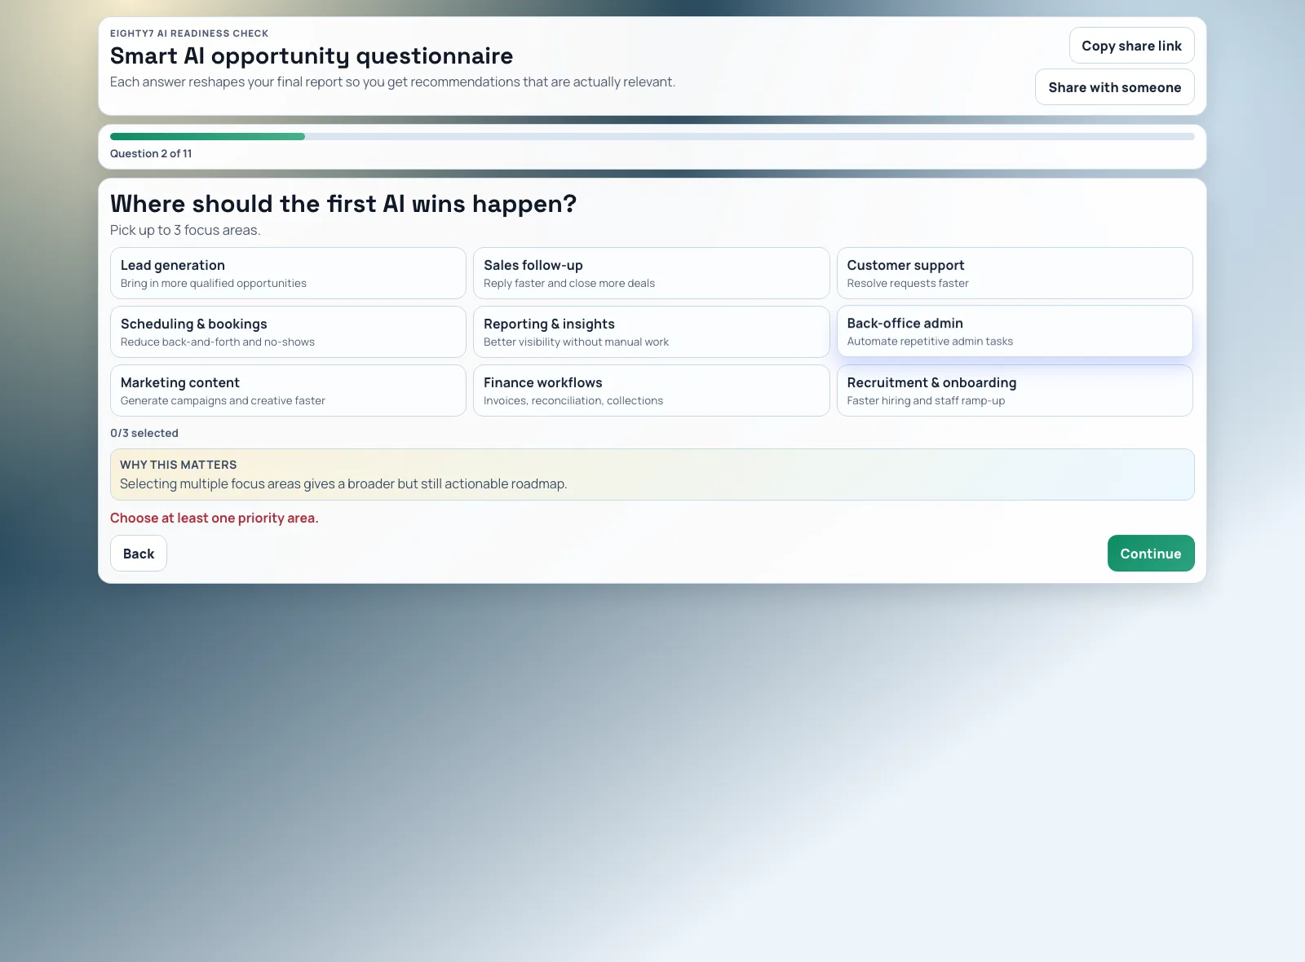
Task: Pick Marketing content as a focus area
Action: [x=287, y=391]
